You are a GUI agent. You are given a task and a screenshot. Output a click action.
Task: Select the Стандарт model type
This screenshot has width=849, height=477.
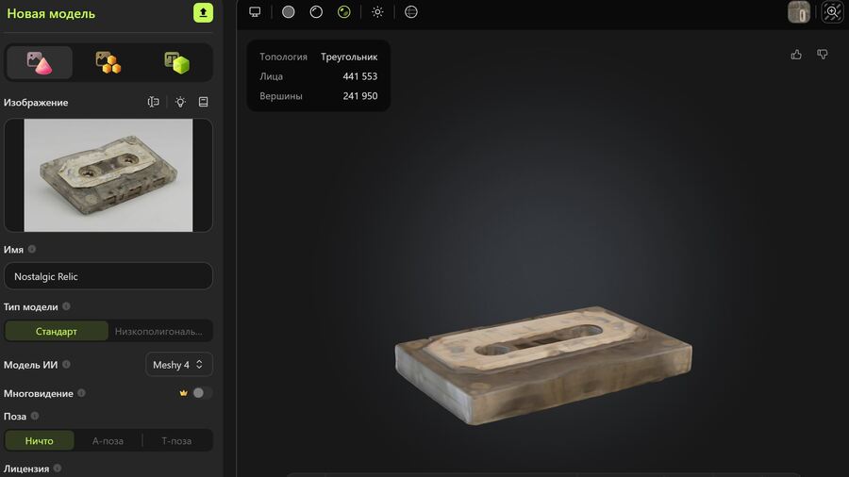(x=57, y=331)
